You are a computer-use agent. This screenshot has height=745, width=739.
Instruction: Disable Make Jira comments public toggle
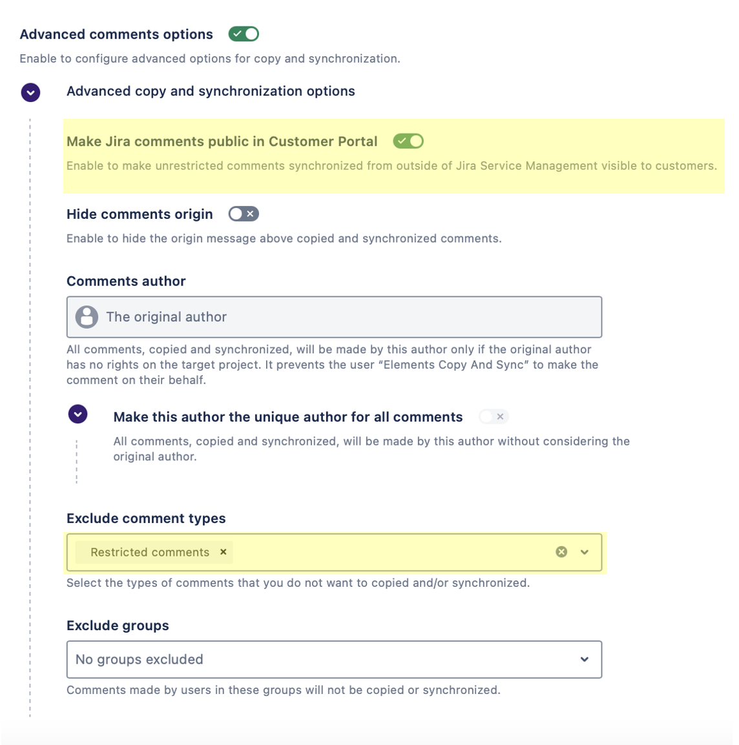click(x=408, y=141)
